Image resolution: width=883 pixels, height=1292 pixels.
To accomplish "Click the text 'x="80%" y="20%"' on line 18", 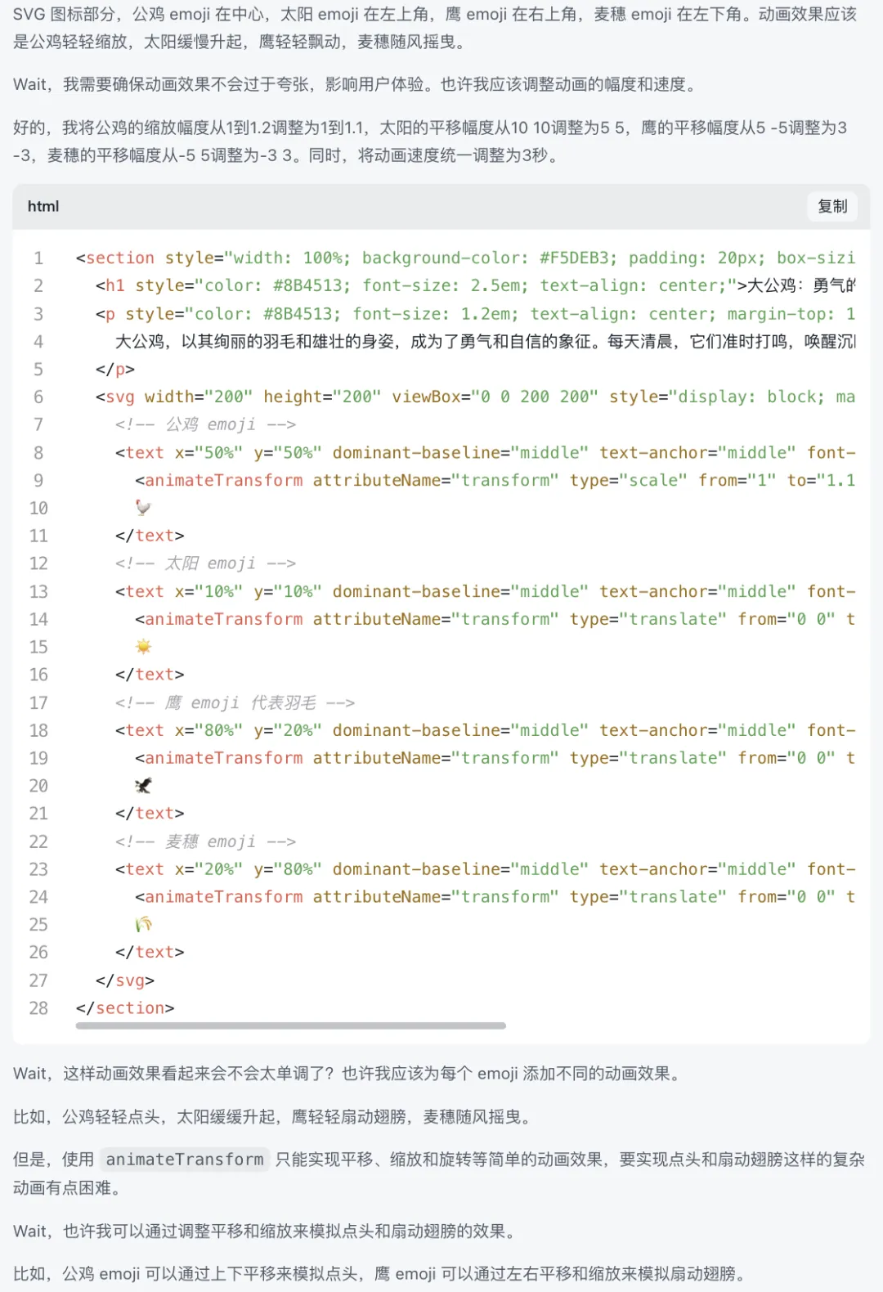I will (249, 730).
